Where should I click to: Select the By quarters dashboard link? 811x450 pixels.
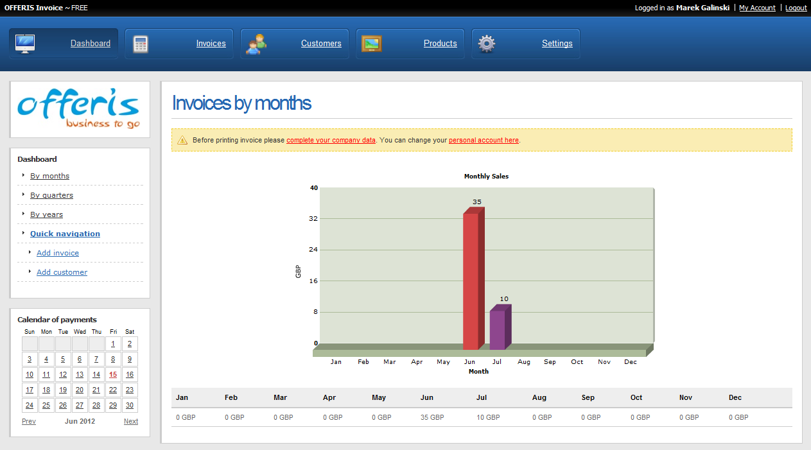51,195
